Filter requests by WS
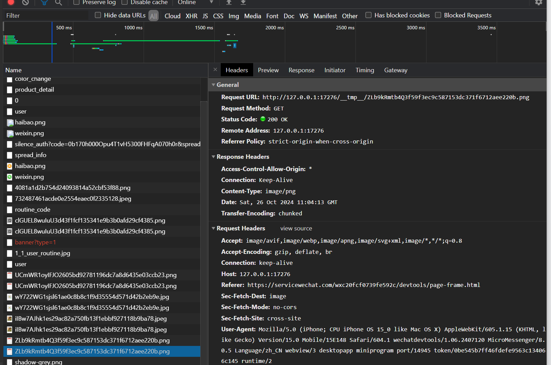 point(304,16)
